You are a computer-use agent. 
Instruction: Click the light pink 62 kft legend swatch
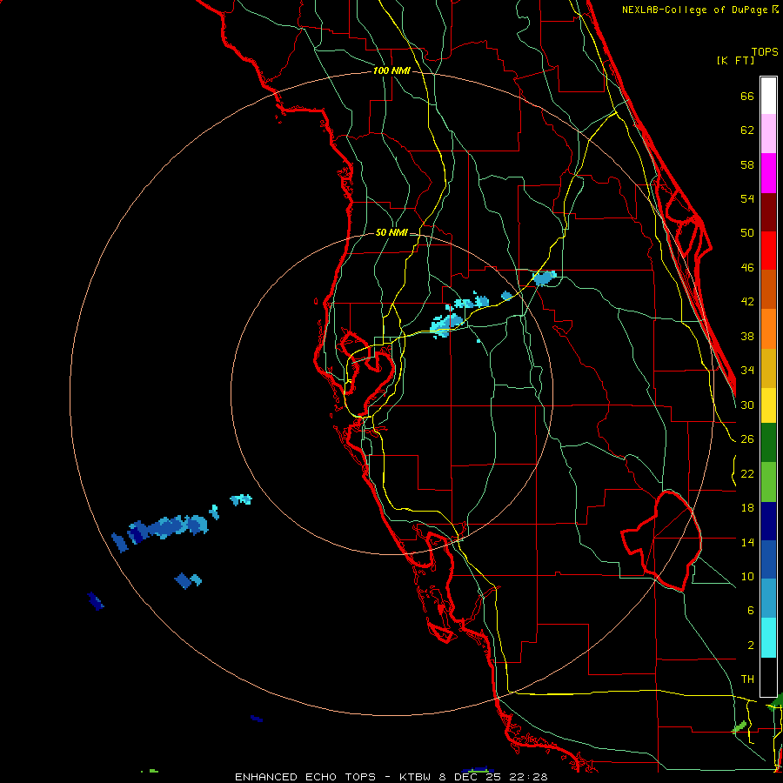[768, 133]
